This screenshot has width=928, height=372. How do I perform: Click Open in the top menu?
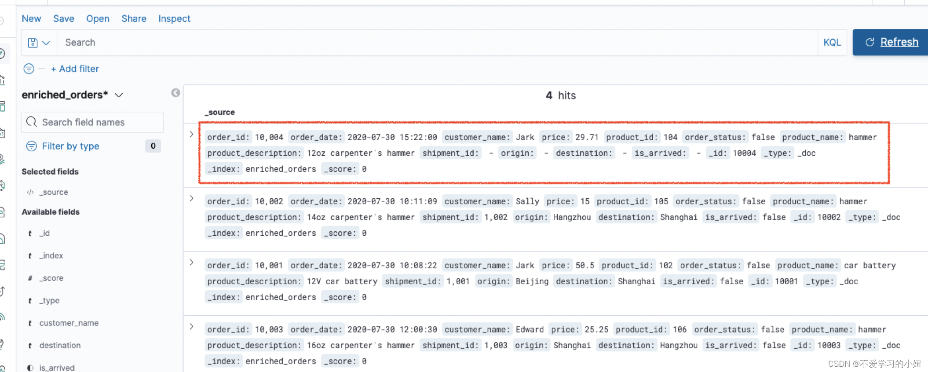[98, 18]
